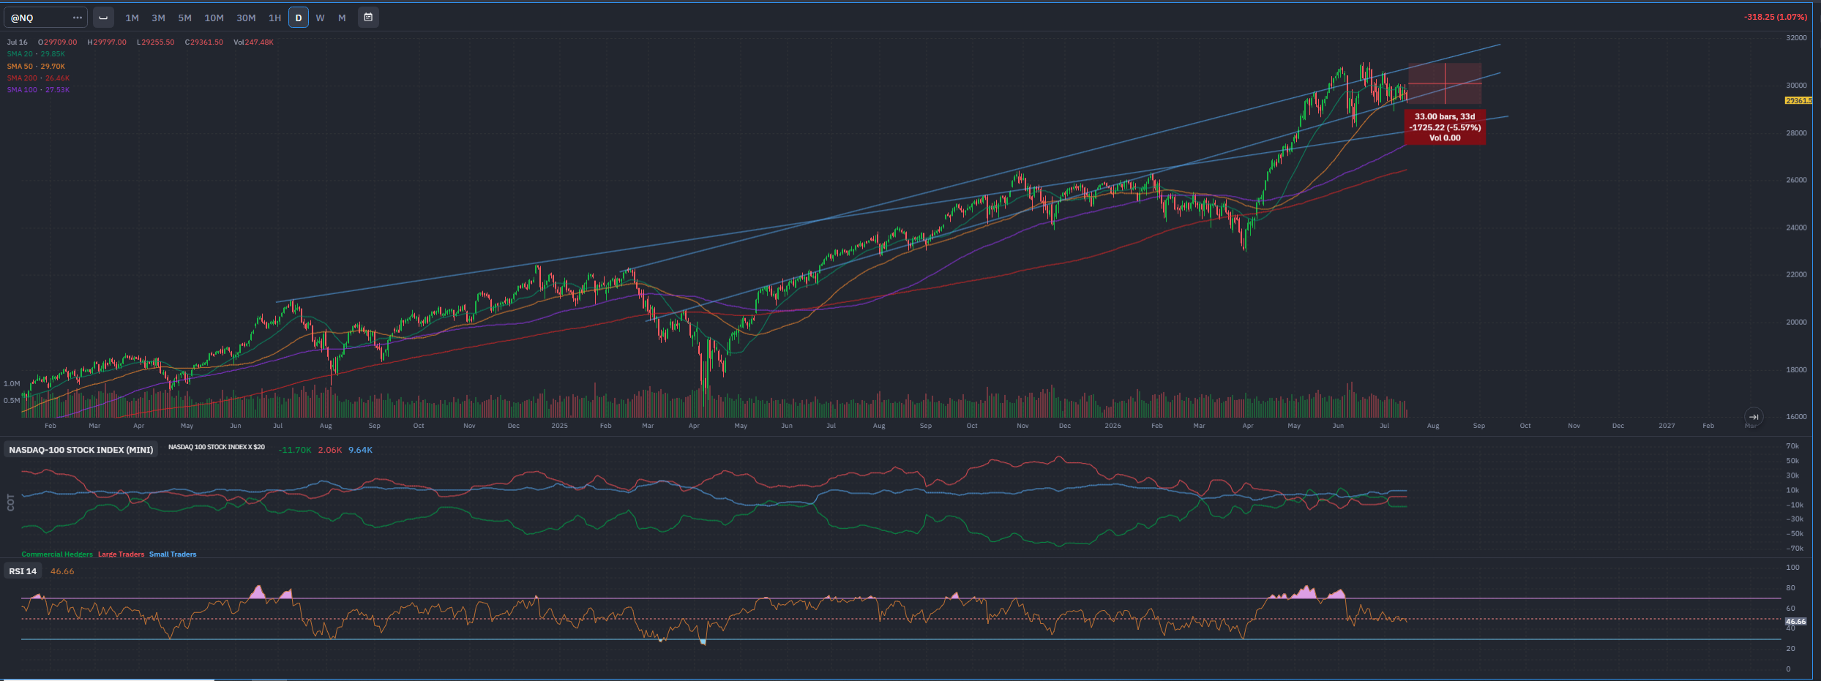Select the W weekly timeframe
The image size is (1821, 681).
(x=320, y=18)
